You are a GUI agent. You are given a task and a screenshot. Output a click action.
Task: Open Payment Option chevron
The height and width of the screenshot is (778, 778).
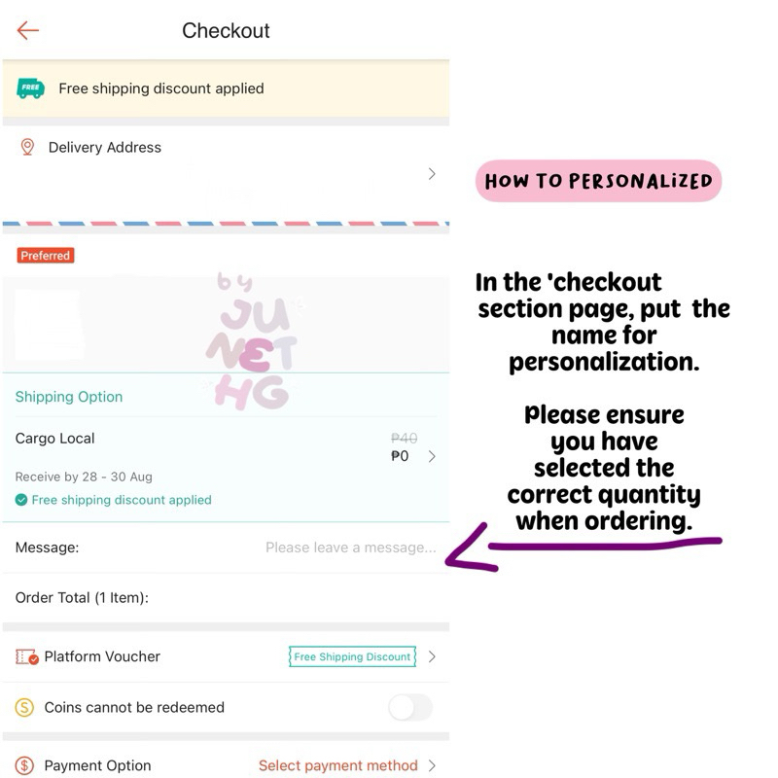click(432, 765)
